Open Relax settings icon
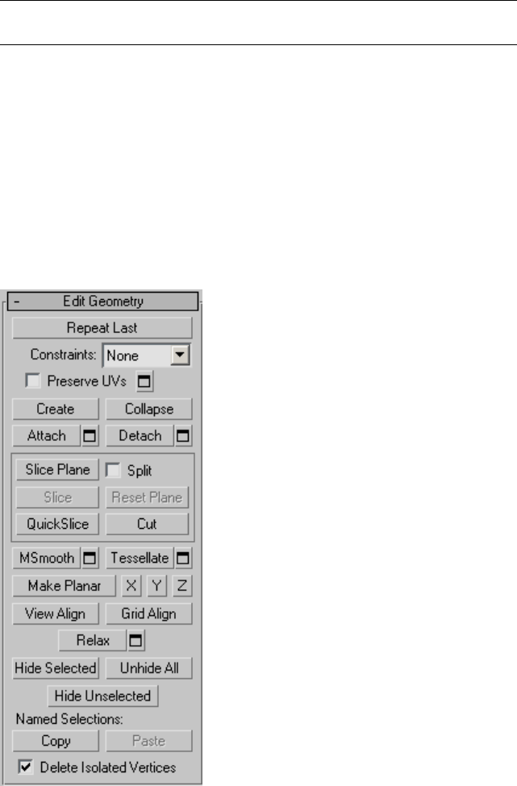Image resolution: width=517 pixels, height=786 pixels. (136, 640)
